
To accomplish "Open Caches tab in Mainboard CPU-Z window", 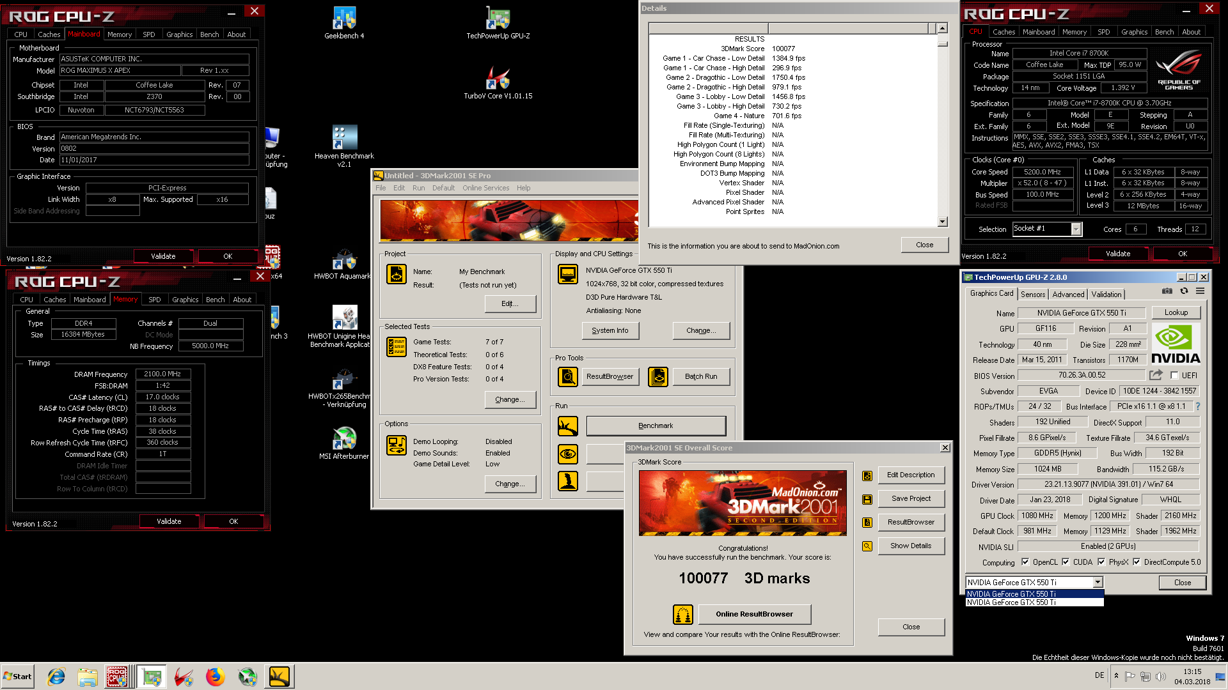I will click(49, 34).
